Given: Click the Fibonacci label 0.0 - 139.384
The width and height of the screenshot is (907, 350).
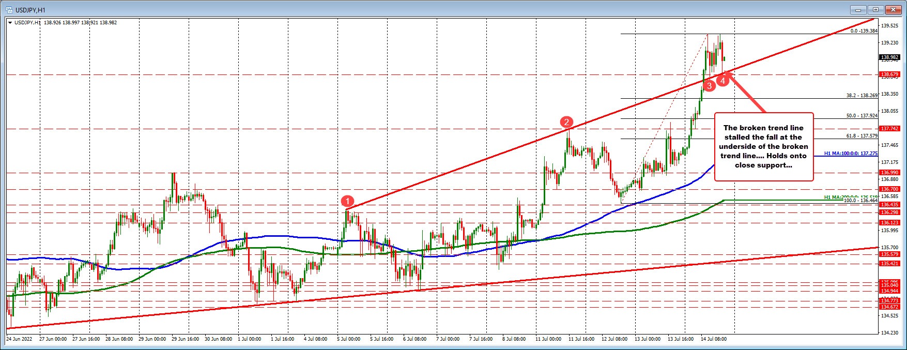Looking at the screenshot, I should pyautogui.click(x=864, y=31).
